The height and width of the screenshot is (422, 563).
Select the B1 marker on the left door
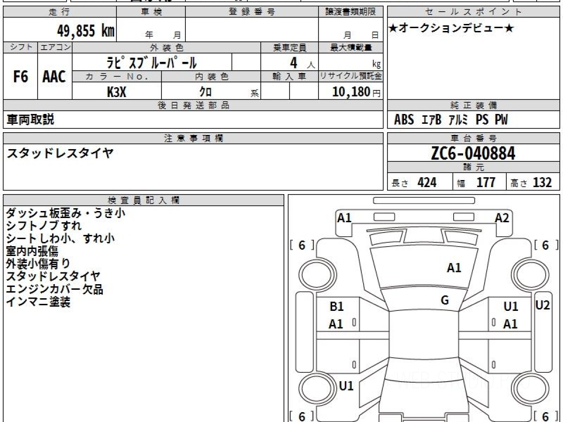pos(336,307)
